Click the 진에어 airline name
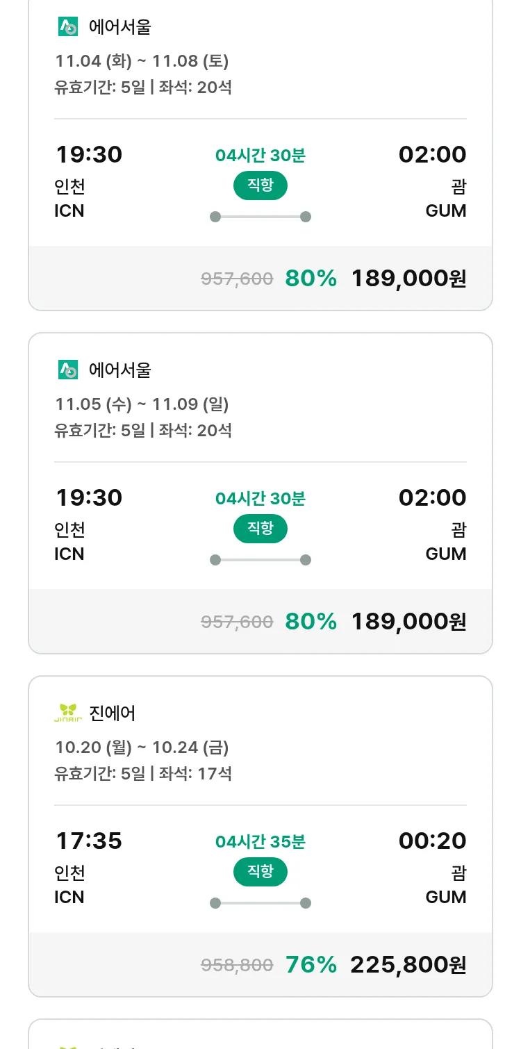The width and height of the screenshot is (521, 1049). [113, 713]
